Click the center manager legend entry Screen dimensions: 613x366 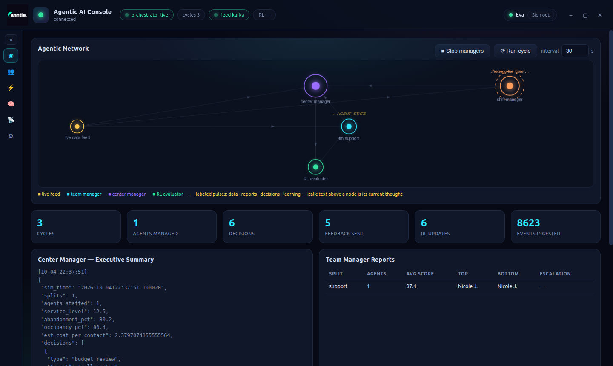127,194
